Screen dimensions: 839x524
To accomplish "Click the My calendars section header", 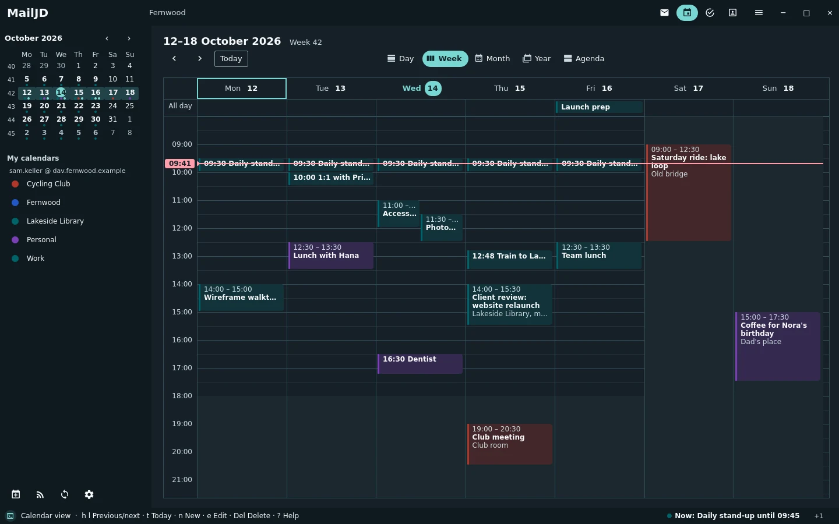I will point(33,158).
